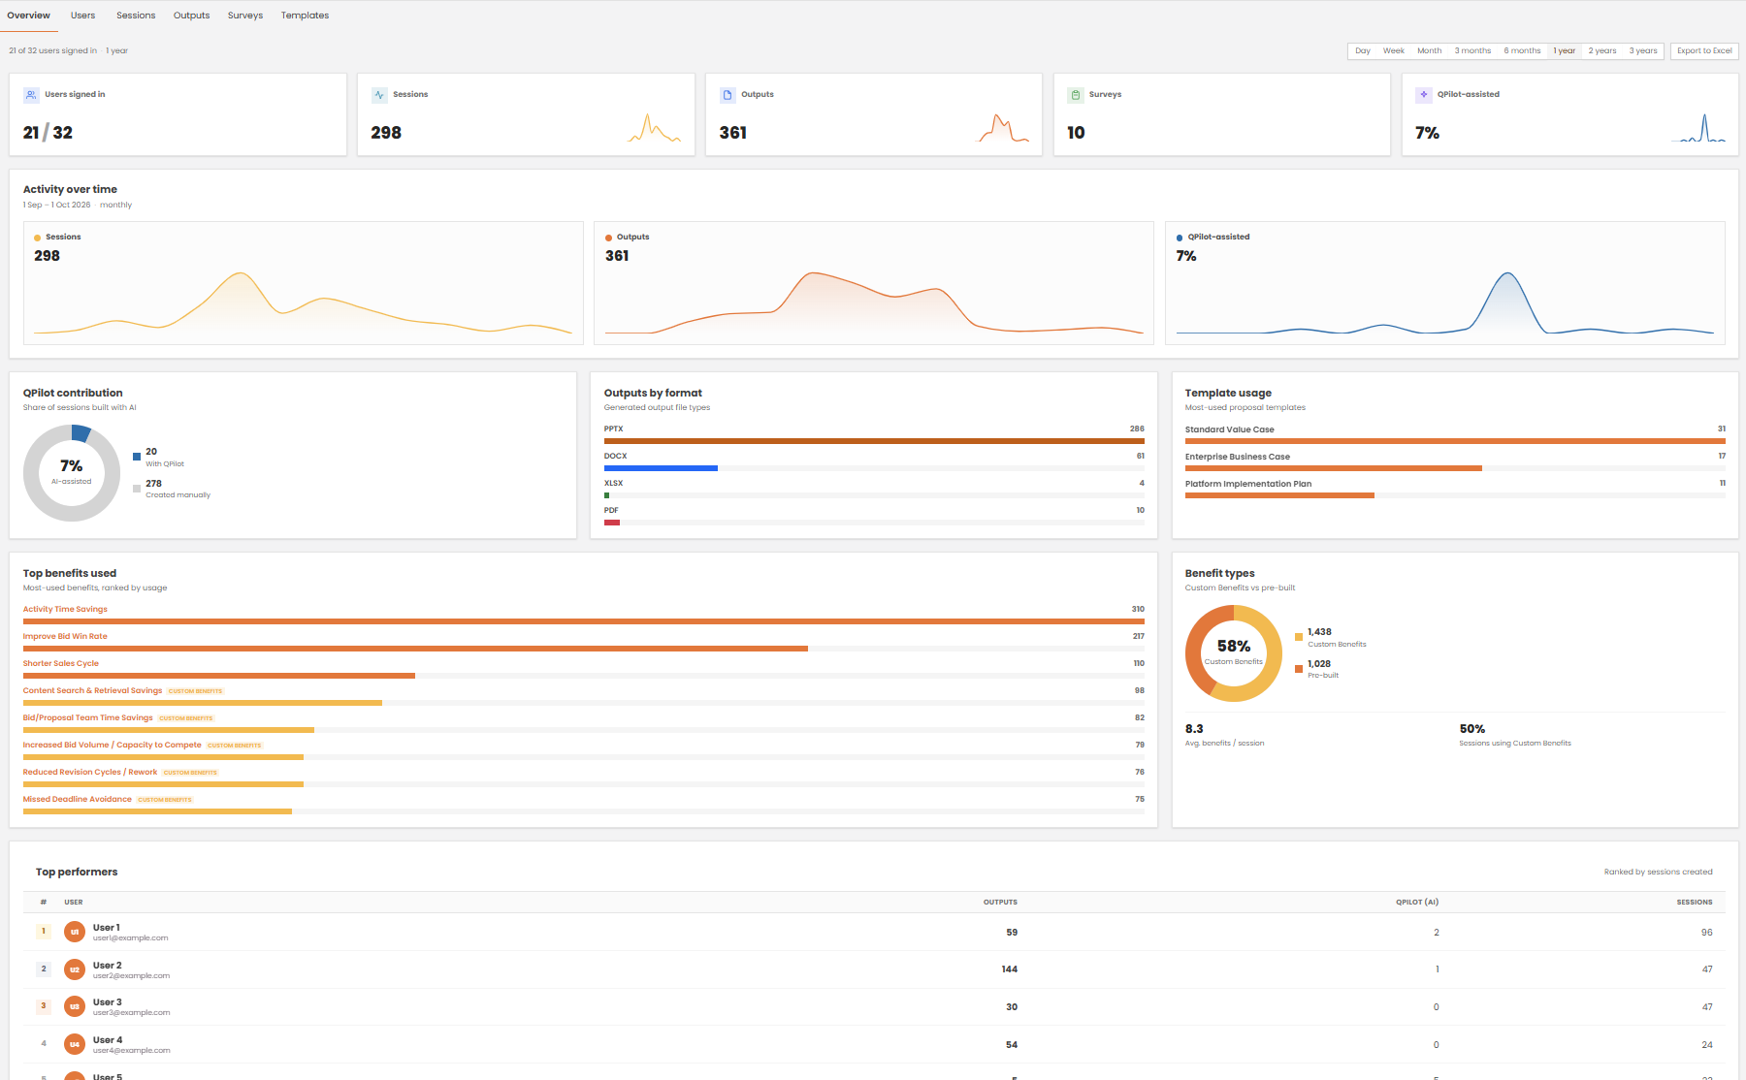Click the Surveys card clipboard icon
Image resolution: width=1746 pixels, height=1080 pixels.
(1076, 95)
